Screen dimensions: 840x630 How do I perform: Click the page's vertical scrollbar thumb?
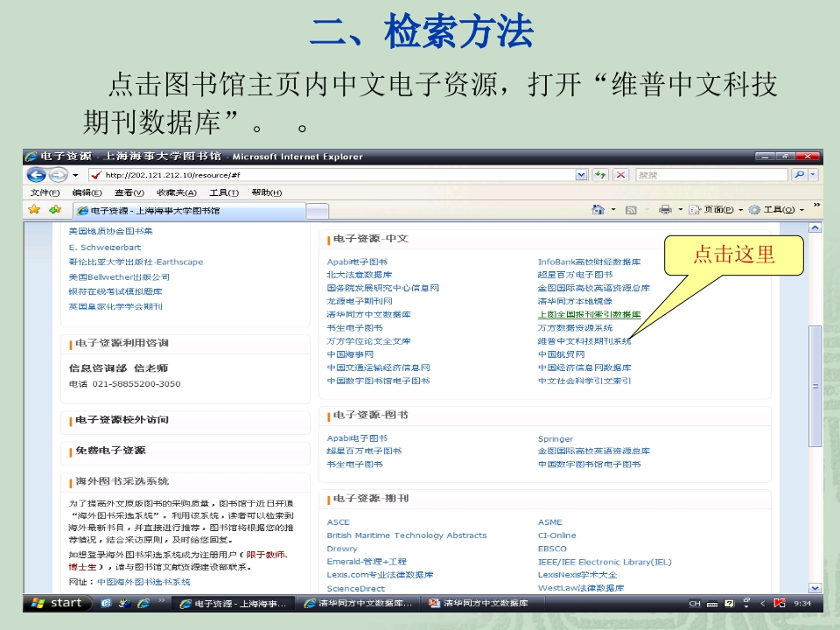pyautogui.click(x=815, y=386)
